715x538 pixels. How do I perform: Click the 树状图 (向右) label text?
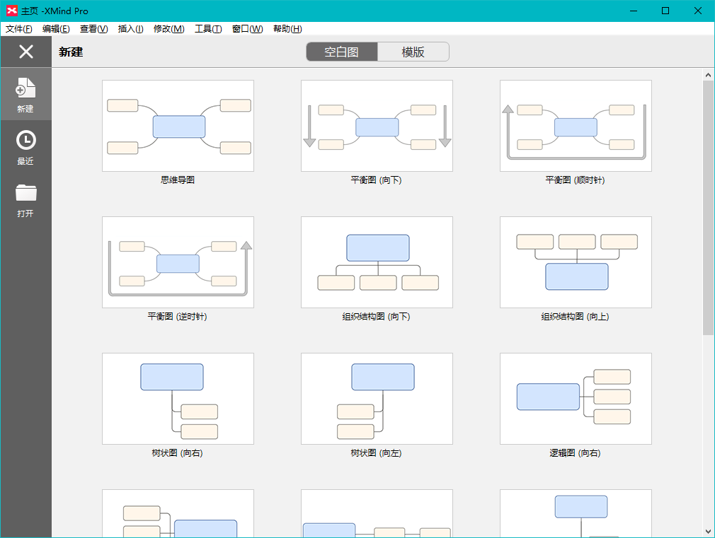pos(178,453)
